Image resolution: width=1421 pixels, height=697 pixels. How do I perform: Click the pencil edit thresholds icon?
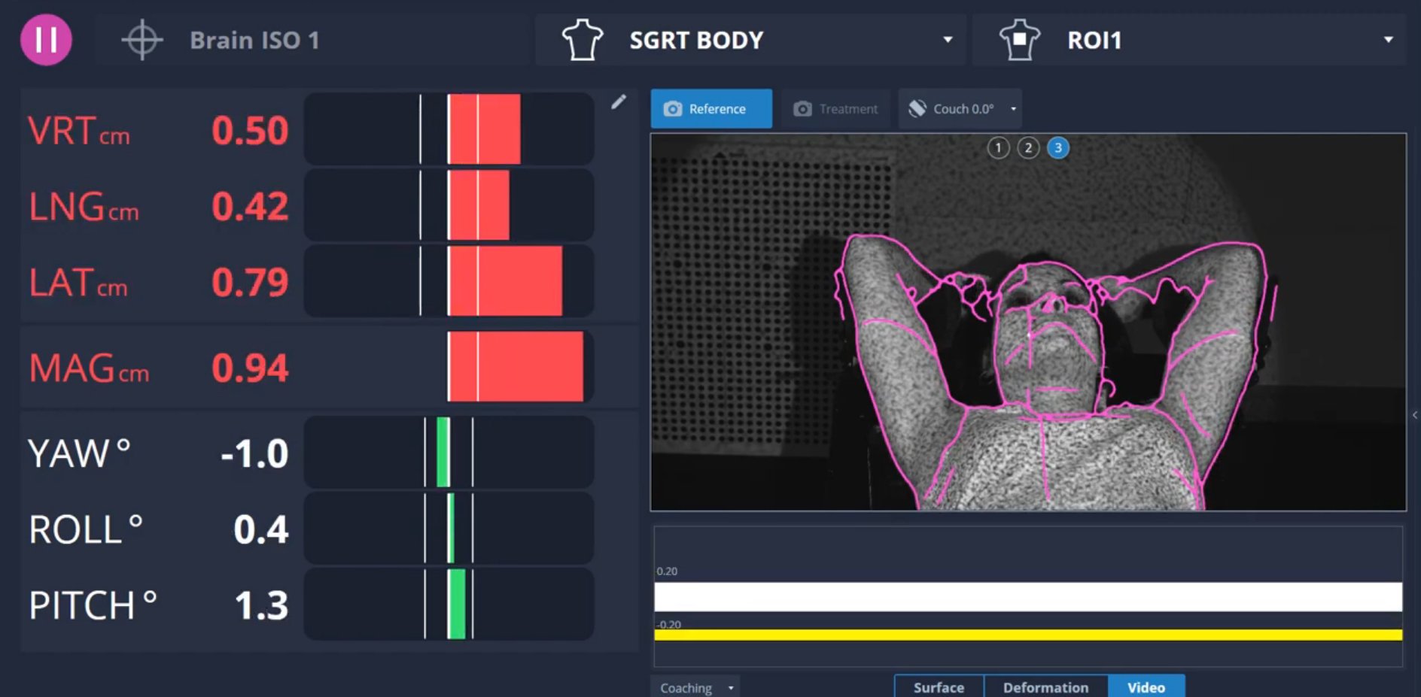(619, 102)
